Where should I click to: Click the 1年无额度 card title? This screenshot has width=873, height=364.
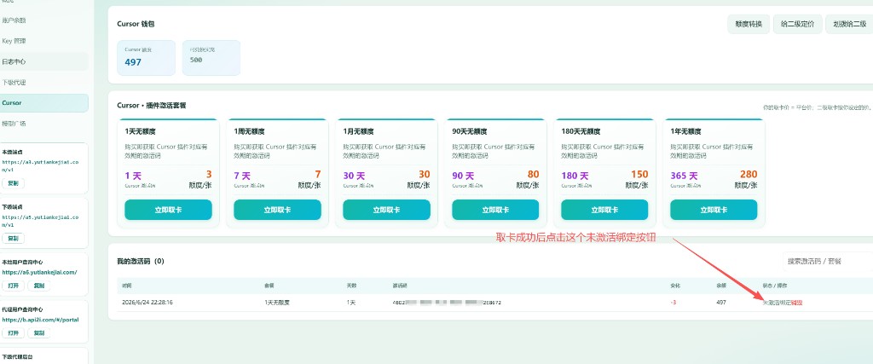[685, 132]
